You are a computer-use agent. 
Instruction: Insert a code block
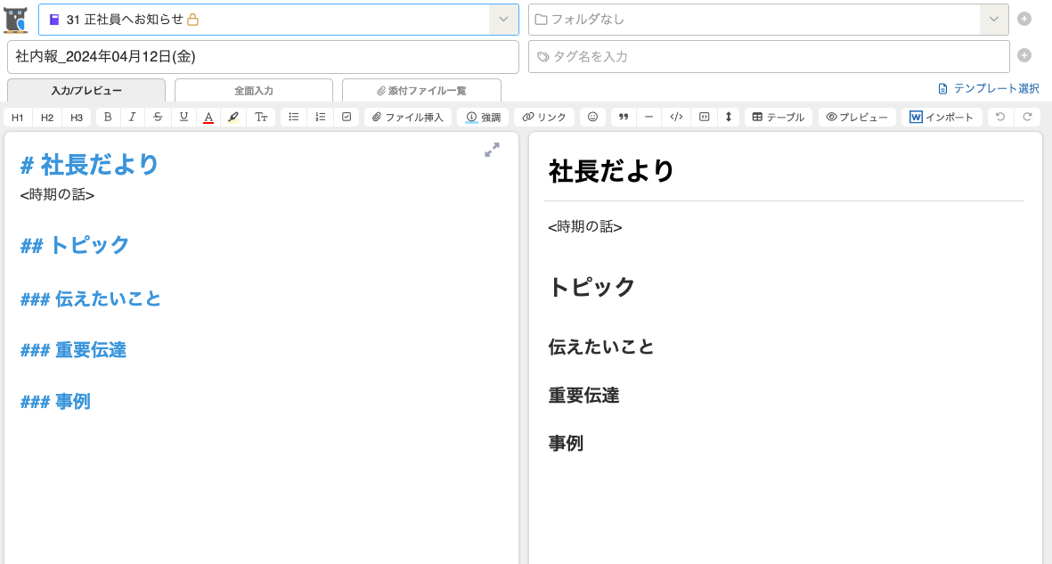point(676,117)
